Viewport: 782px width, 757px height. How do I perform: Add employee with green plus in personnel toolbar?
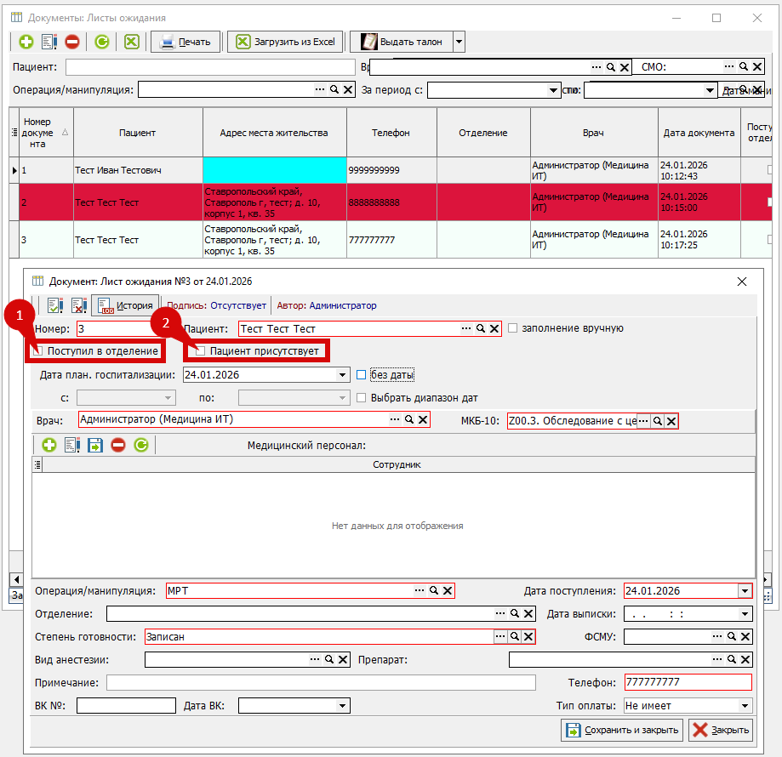(49, 444)
